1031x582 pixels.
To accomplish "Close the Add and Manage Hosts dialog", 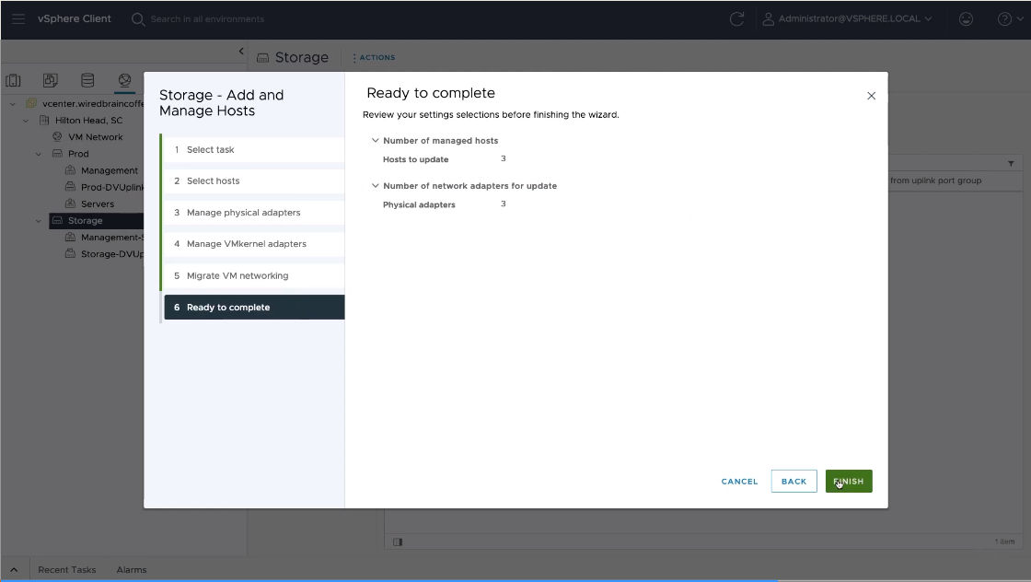I will pos(871,96).
